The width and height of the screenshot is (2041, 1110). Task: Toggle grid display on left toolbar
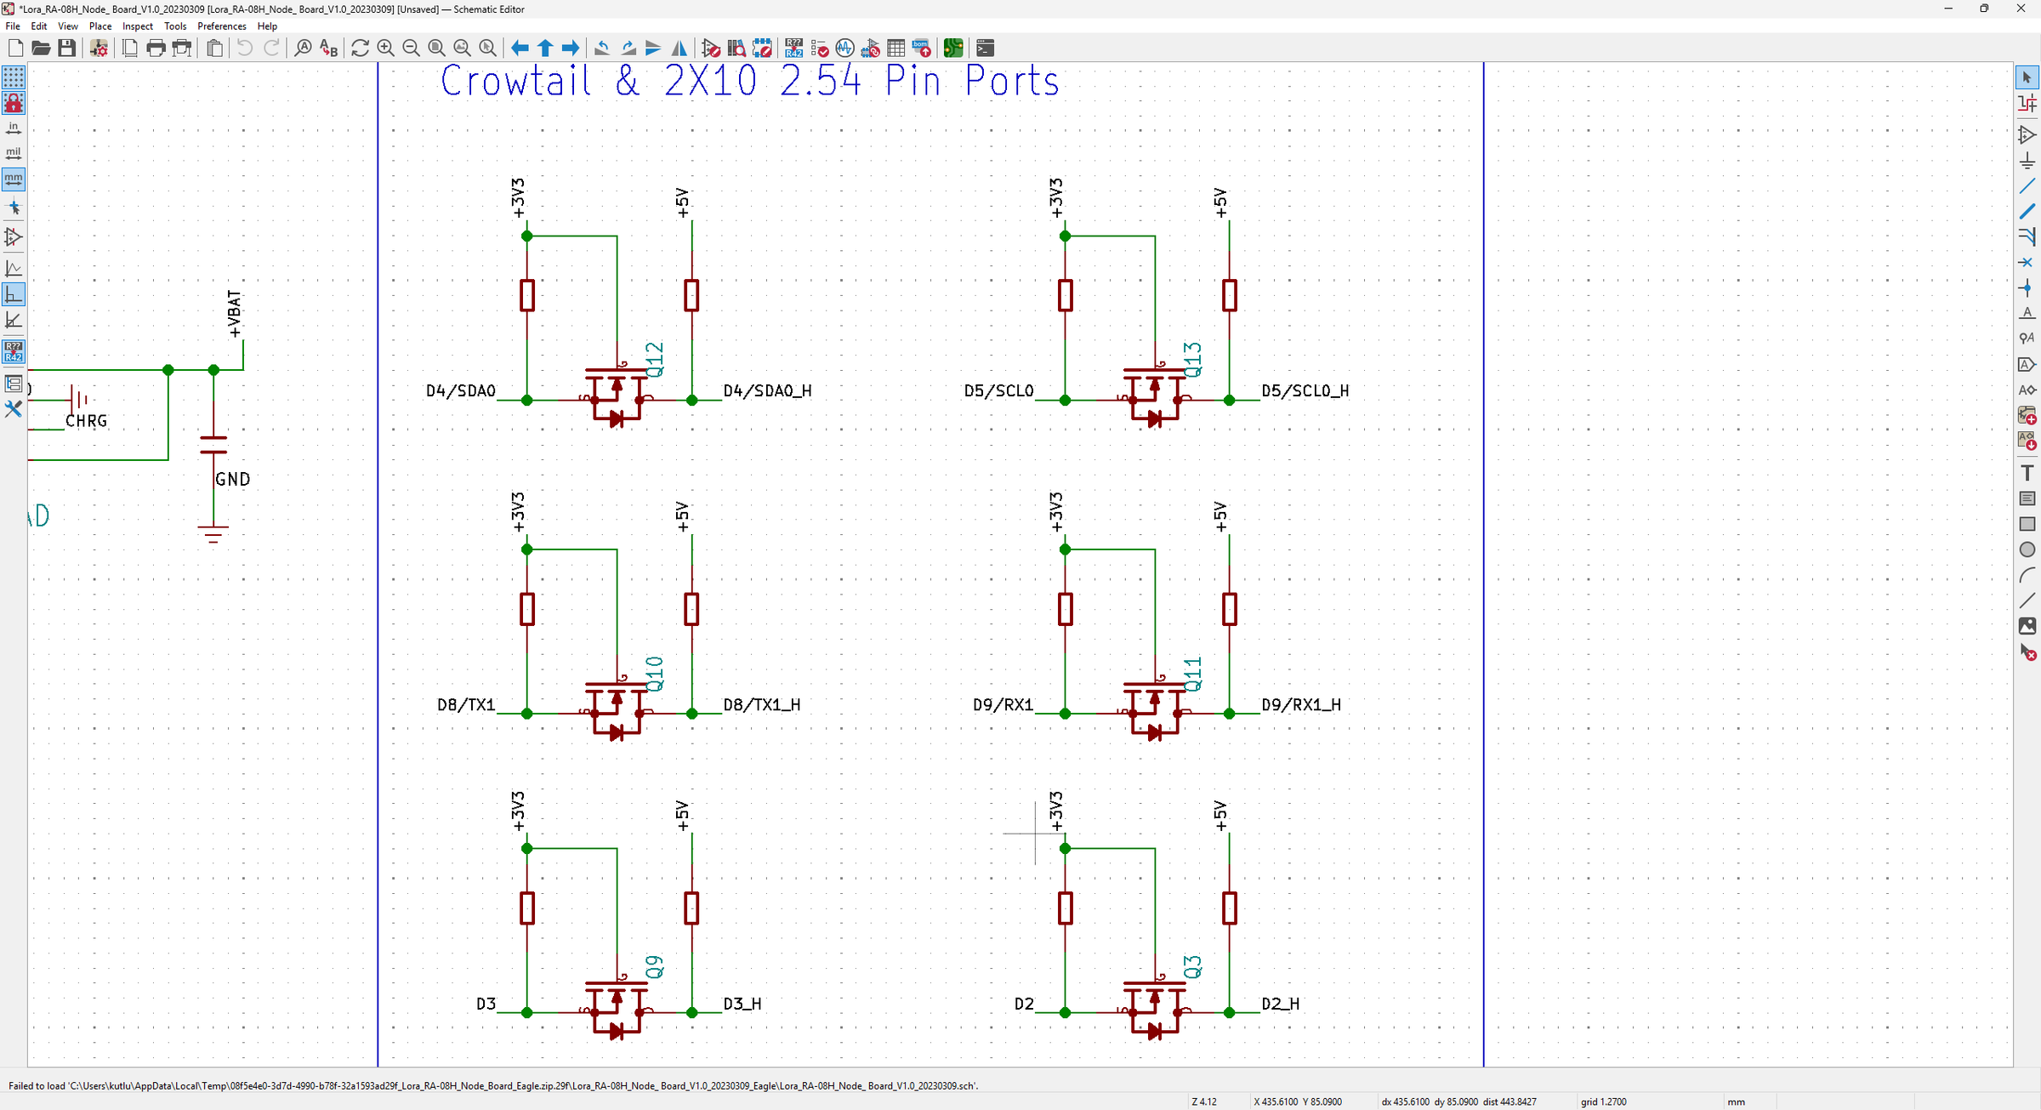click(14, 78)
